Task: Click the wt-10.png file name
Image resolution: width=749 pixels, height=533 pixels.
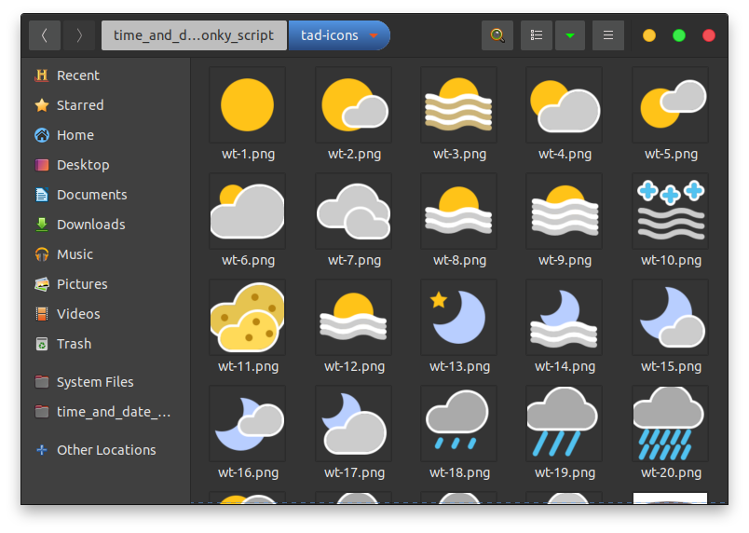Action: [671, 260]
